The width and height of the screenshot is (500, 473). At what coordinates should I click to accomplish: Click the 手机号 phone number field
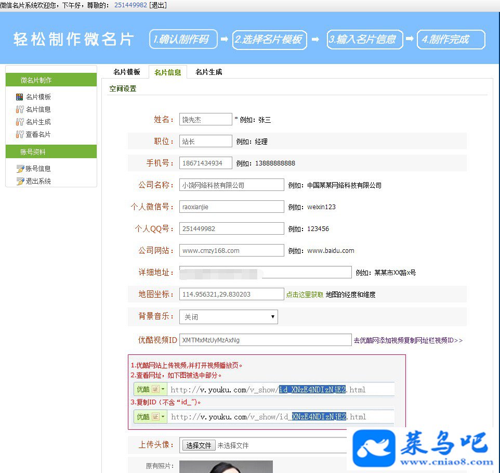206,163
